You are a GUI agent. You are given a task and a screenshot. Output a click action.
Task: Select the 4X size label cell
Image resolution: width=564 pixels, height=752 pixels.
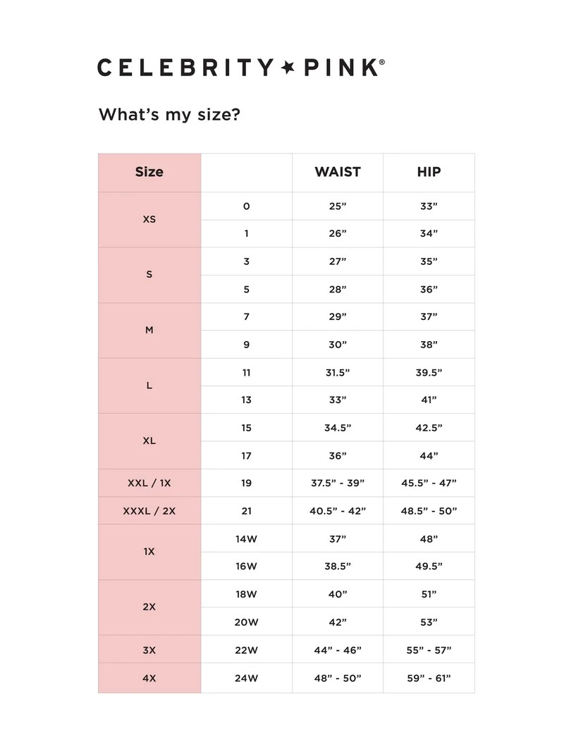[x=149, y=678]
